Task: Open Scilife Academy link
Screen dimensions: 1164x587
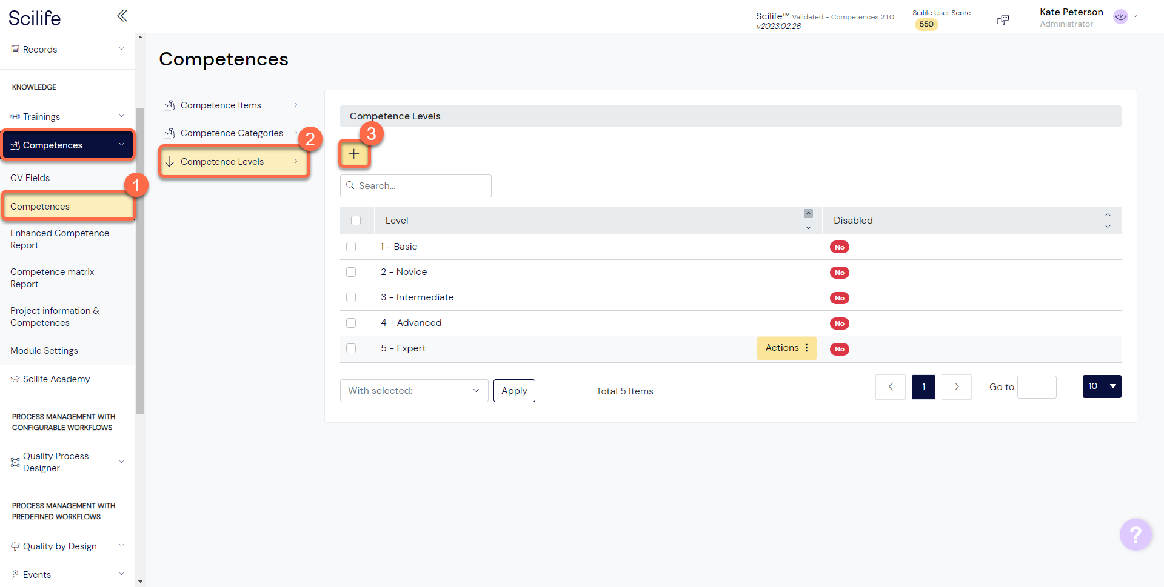Action: pyautogui.click(x=56, y=379)
